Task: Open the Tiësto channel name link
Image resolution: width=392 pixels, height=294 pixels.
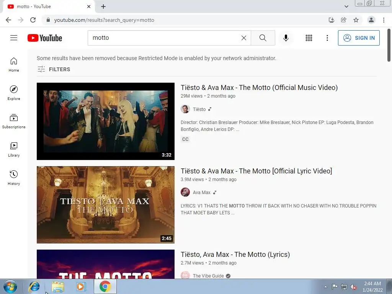Action: pyautogui.click(x=199, y=109)
